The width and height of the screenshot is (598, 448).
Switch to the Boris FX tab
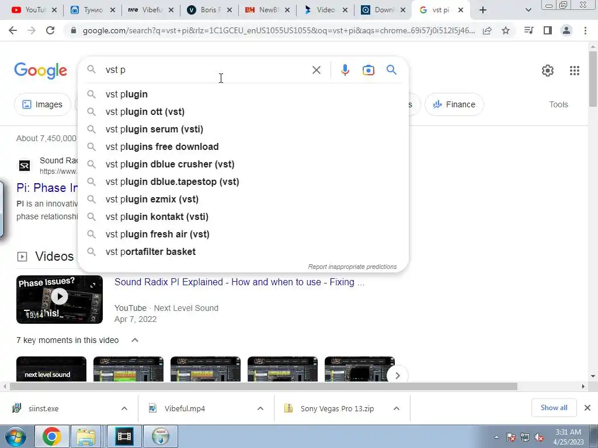point(210,10)
